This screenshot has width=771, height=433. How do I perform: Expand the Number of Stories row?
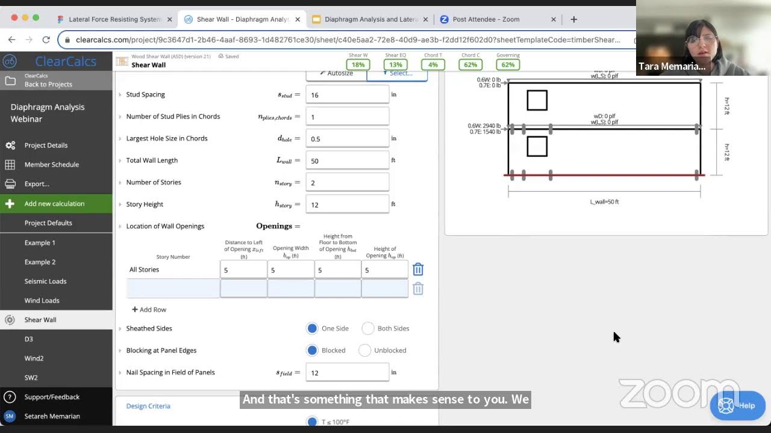coord(120,182)
